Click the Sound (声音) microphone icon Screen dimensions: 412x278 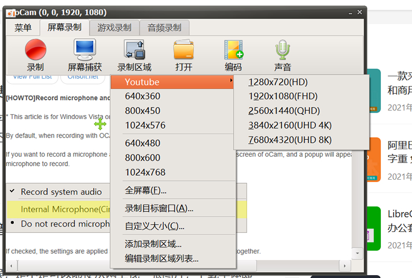click(x=282, y=50)
